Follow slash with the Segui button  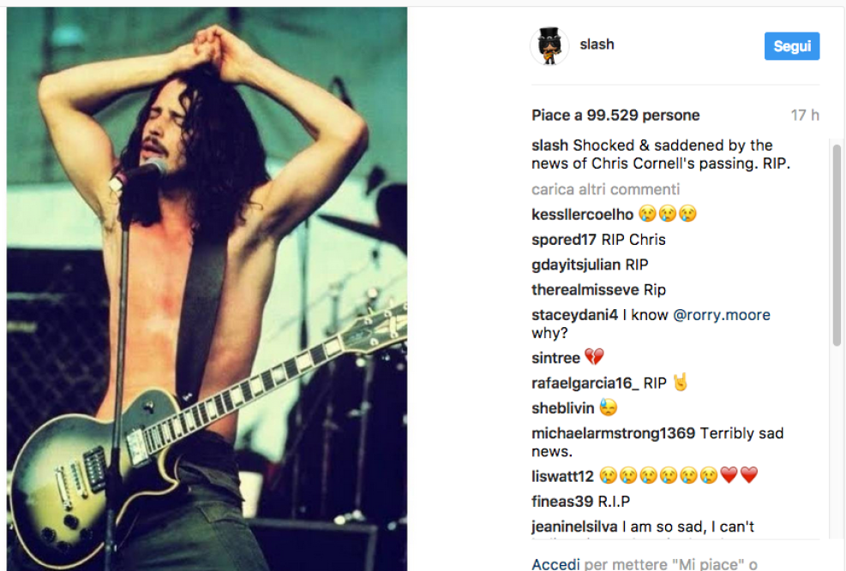tap(791, 45)
